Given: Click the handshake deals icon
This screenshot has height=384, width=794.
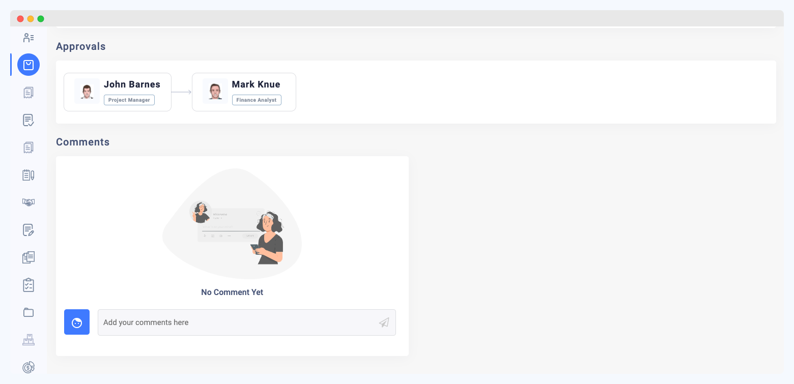Looking at the screenshot, I should click(28, 202).
